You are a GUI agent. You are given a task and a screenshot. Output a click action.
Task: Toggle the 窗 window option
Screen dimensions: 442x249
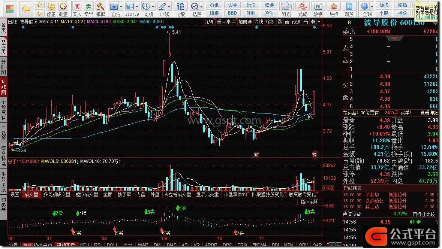(x=287, y=22)
